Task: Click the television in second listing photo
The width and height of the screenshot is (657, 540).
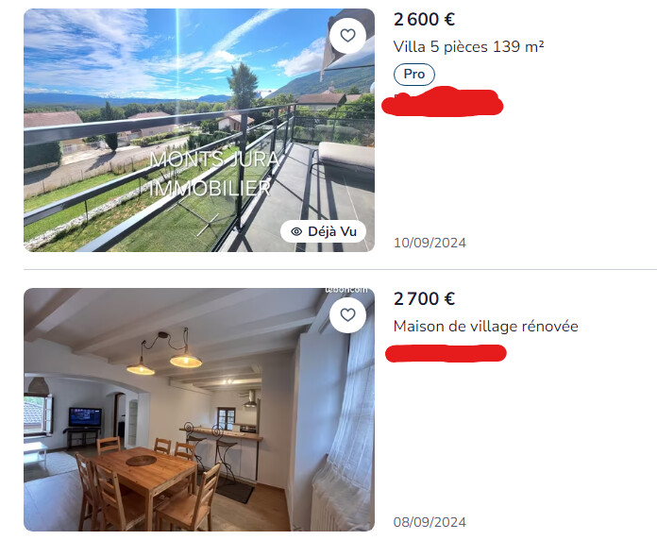Action: click(85, 417)
